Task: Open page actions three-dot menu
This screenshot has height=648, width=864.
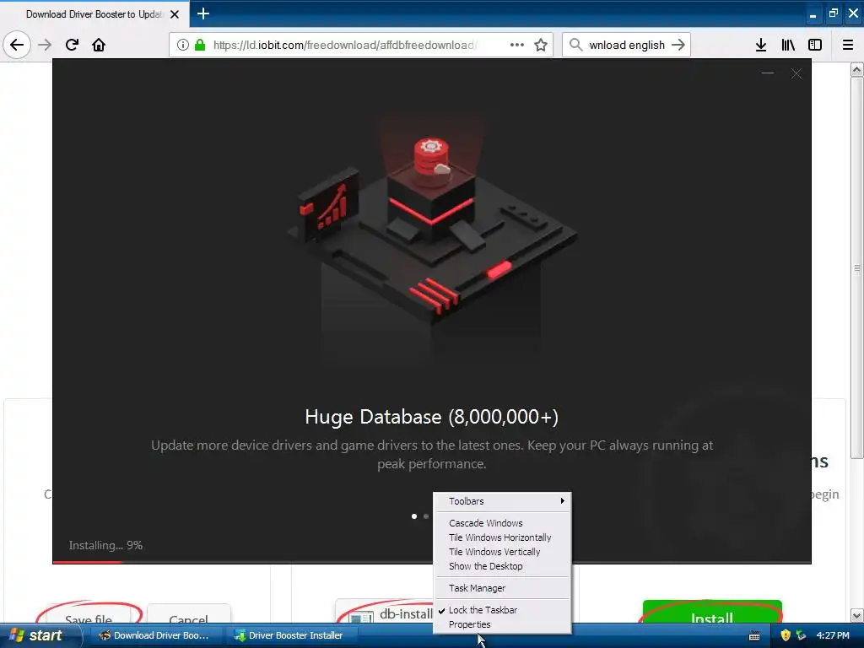Action: (x=517, y=45)
